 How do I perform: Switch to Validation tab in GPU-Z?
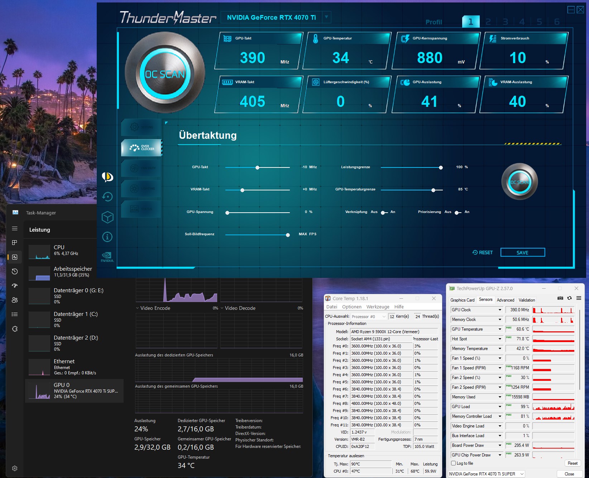(x=527, y=300)
